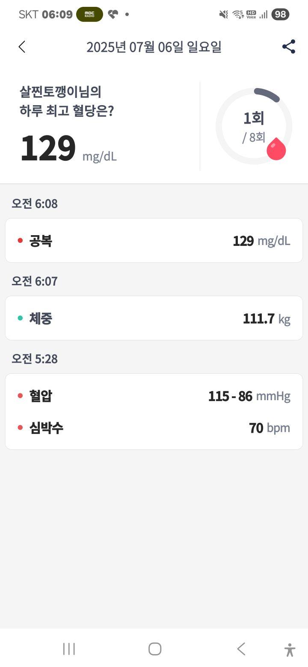
Task: Tap the back arrow in the header
Action: (22, 47)
